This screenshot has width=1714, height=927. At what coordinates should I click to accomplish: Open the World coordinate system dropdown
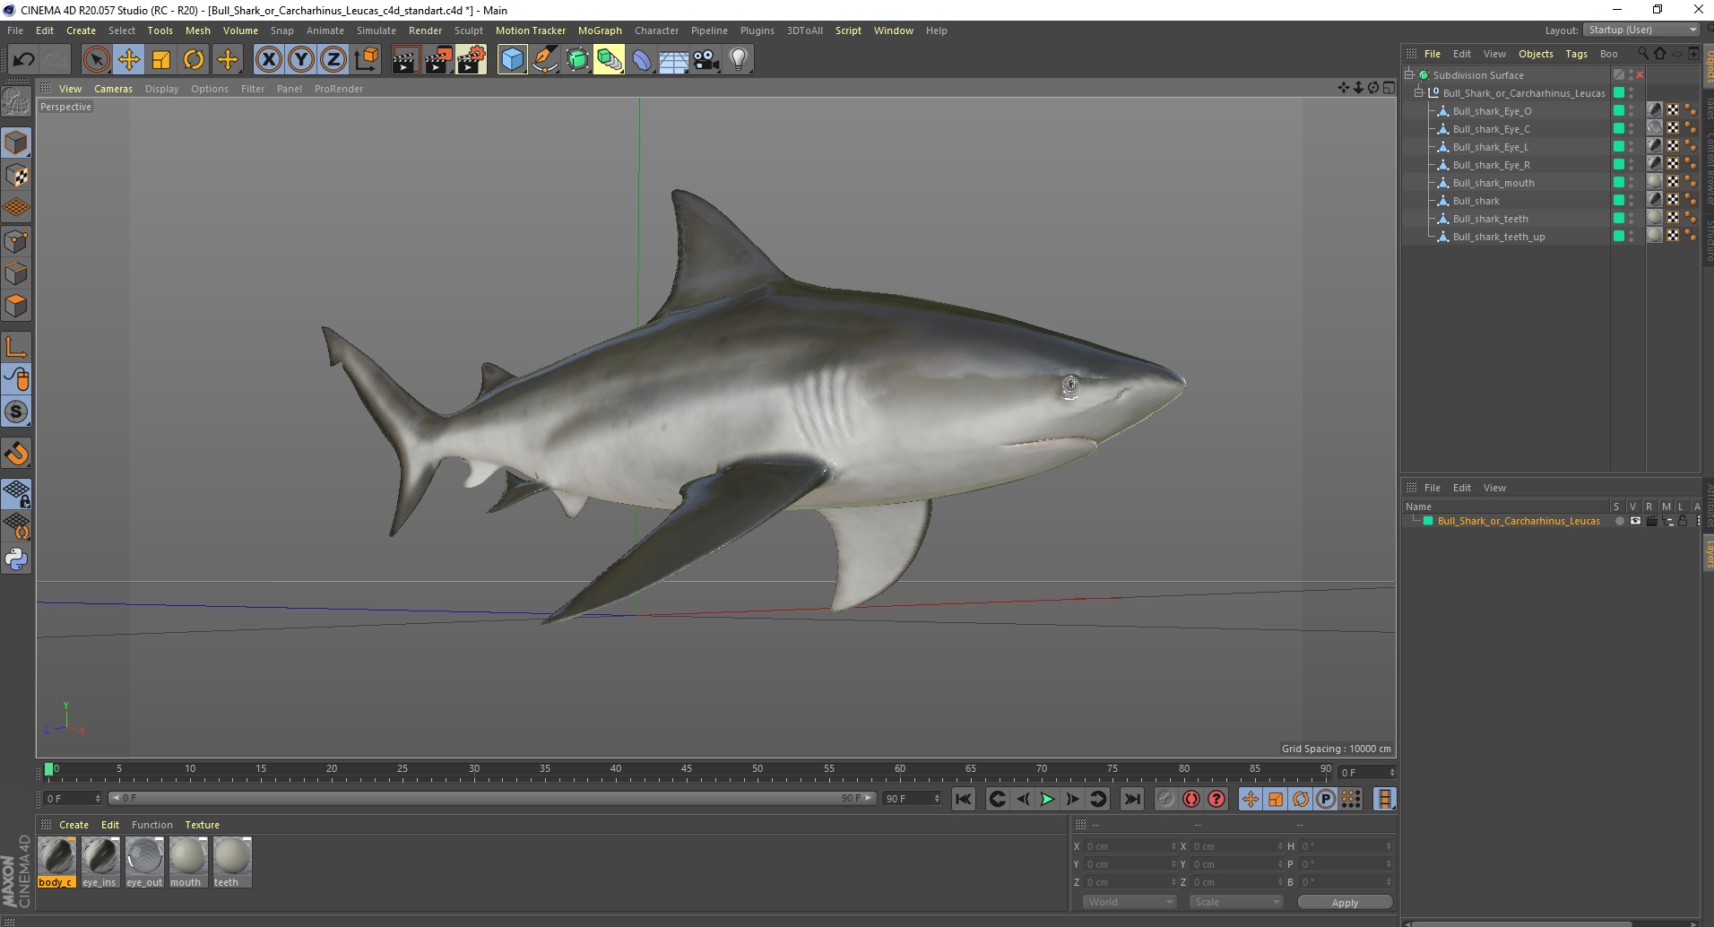pos(1129,902)
